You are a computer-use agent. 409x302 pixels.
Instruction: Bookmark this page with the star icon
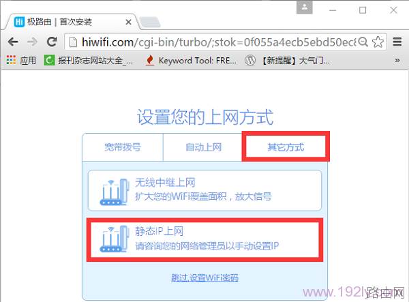coord(378,42)
